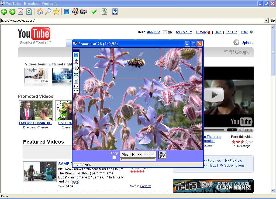Image resolution: width=276 pixels, height=199 pixels.
Task: Click the green Back arrow icon
Action: point(4,12)
